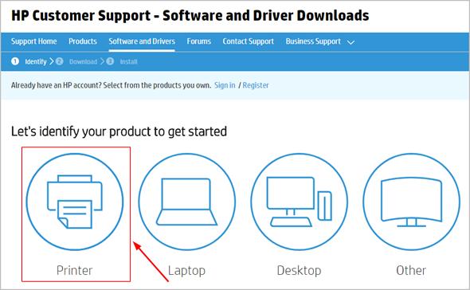
Task: Click the Sign in link
Action: click(x=225, y=85)
